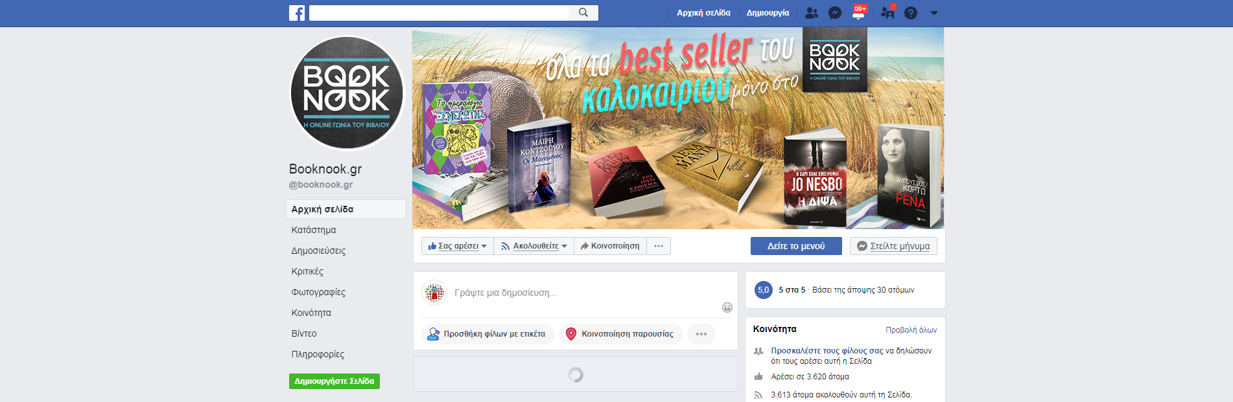
Task: Open the help question mark icon
Action: tap(911, 13)
